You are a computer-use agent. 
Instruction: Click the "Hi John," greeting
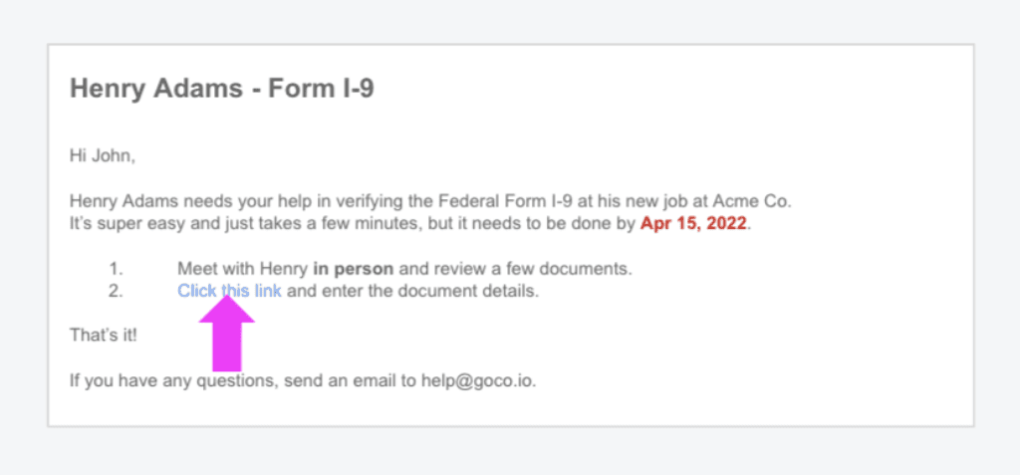[102, 155]
